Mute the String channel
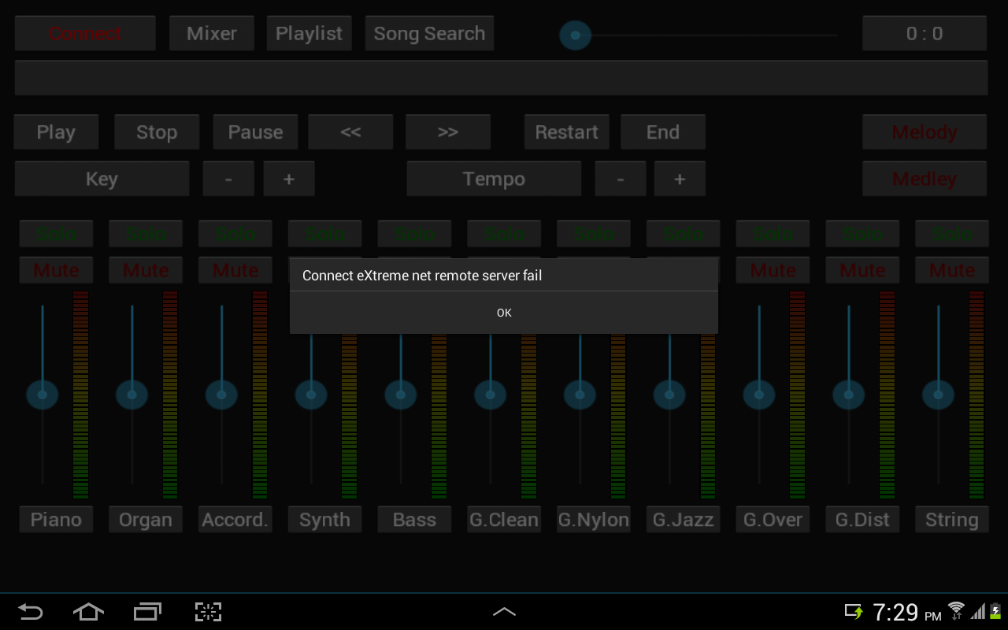The width and height of the screenshot is (1008, 630). [x=952, y=270]
